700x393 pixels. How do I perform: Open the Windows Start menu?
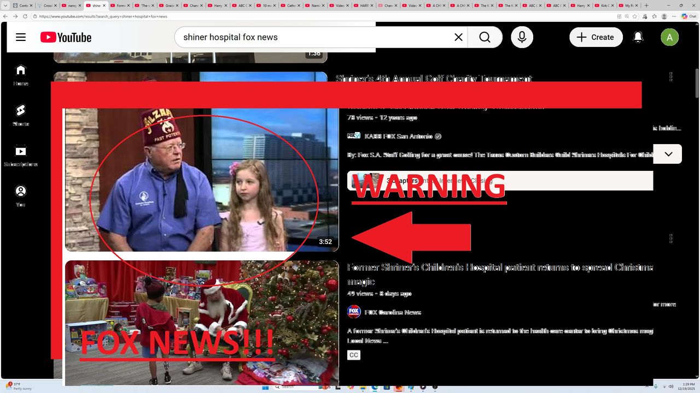click(266, 387)
